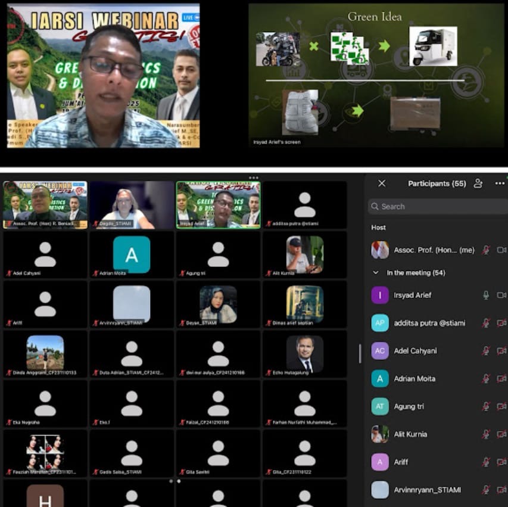Select Dinda Anggraini gallery tile
Screen dimensions: 508x507
45,354
